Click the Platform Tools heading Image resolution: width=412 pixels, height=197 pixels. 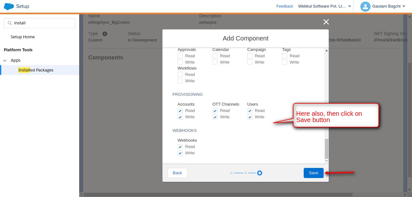(18, 50)
